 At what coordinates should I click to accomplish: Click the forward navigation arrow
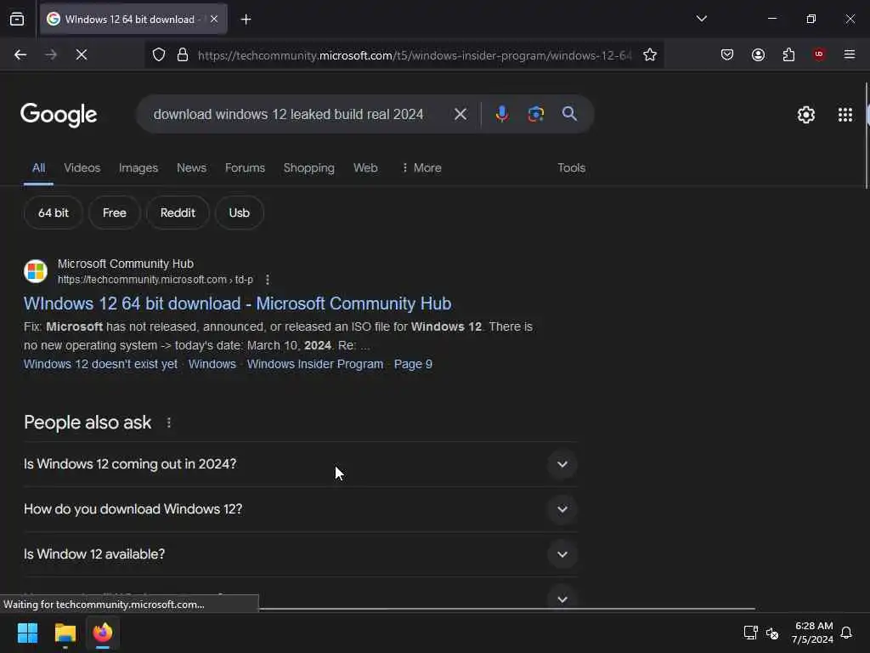point(51,55)
